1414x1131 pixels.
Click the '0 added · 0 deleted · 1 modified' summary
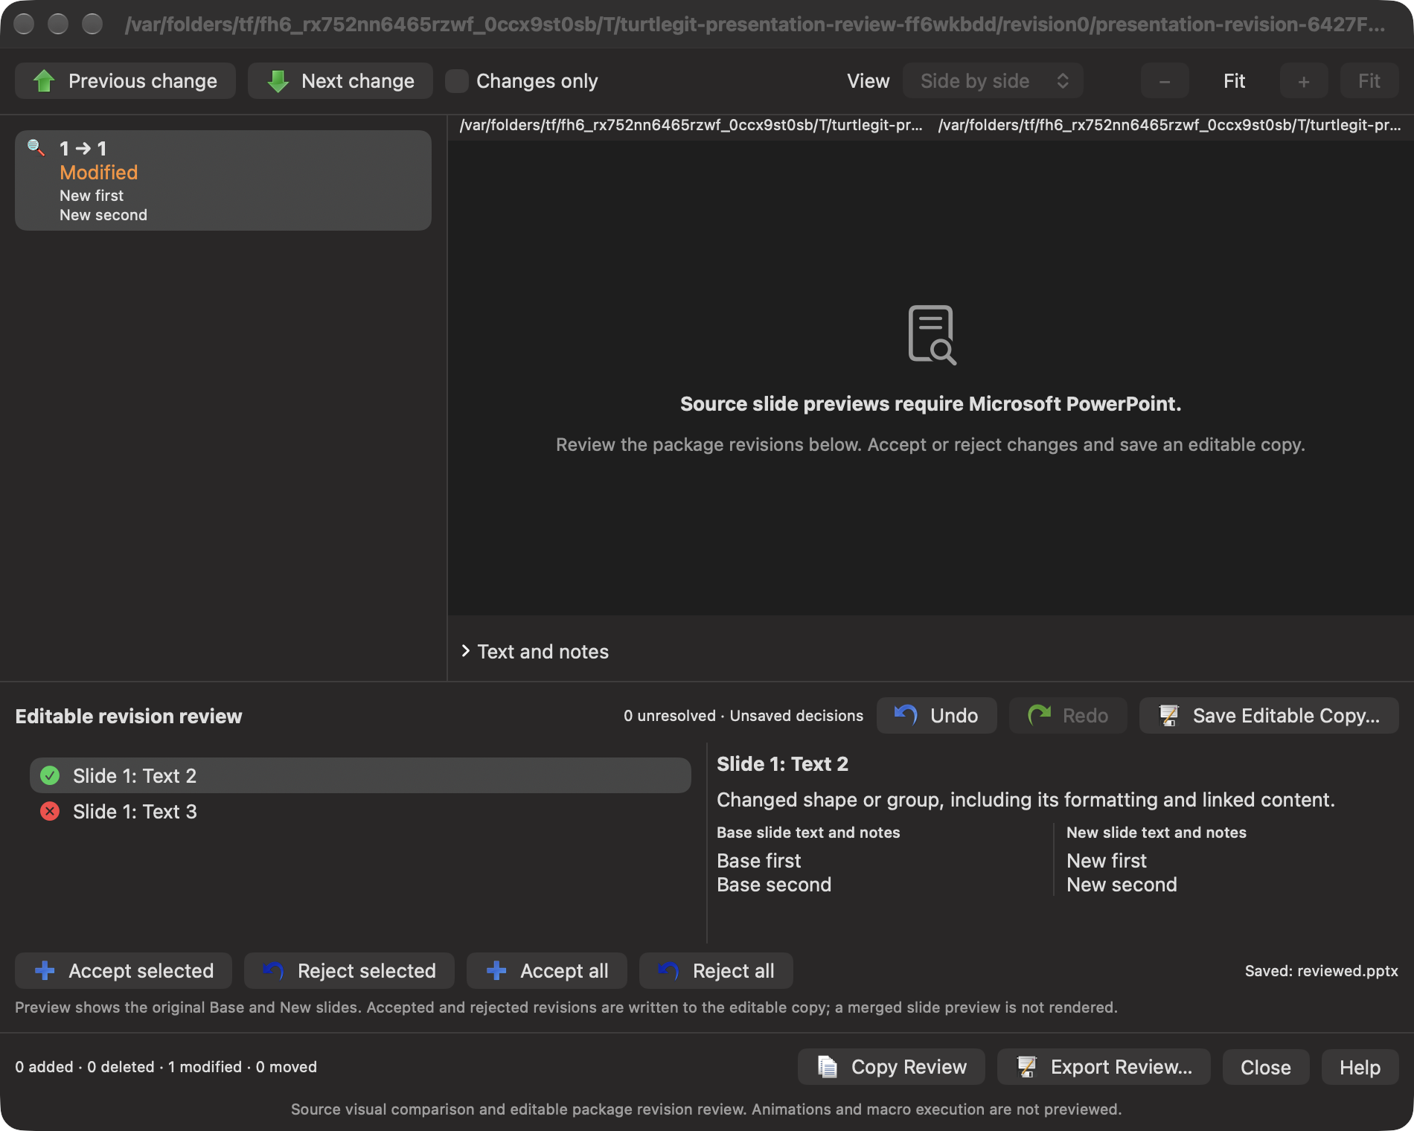pos(166,1066)
